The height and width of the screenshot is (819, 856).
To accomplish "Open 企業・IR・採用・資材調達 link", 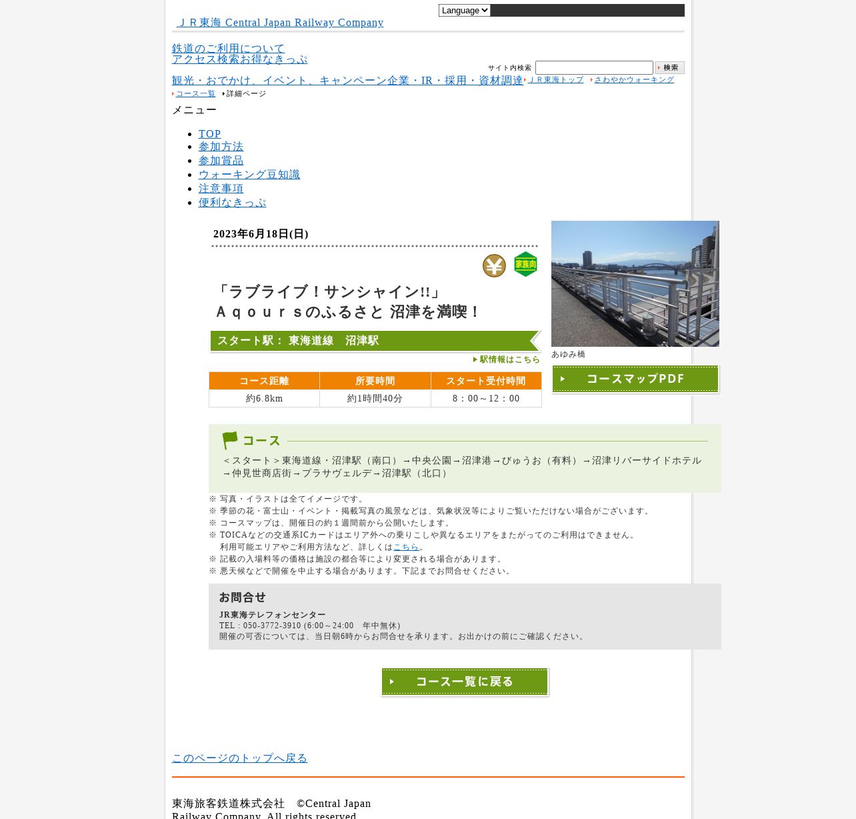I will pos(455,81).
